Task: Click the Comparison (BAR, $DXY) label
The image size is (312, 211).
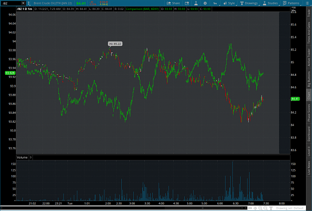Action: click(142, 9)
